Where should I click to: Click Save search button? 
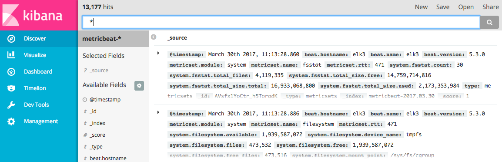[443, 7]
